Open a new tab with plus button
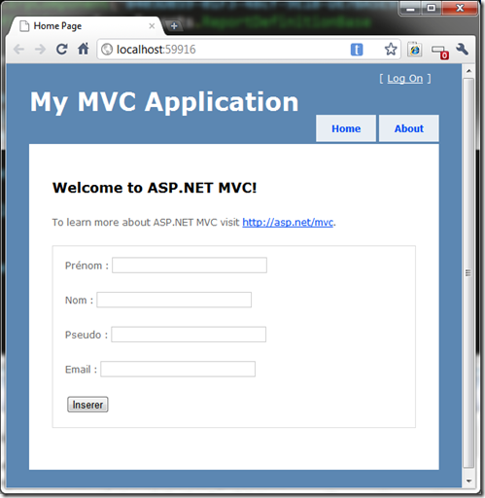This screenshot has height=498, width=485. pyautogui.click(x=174, y=26)
